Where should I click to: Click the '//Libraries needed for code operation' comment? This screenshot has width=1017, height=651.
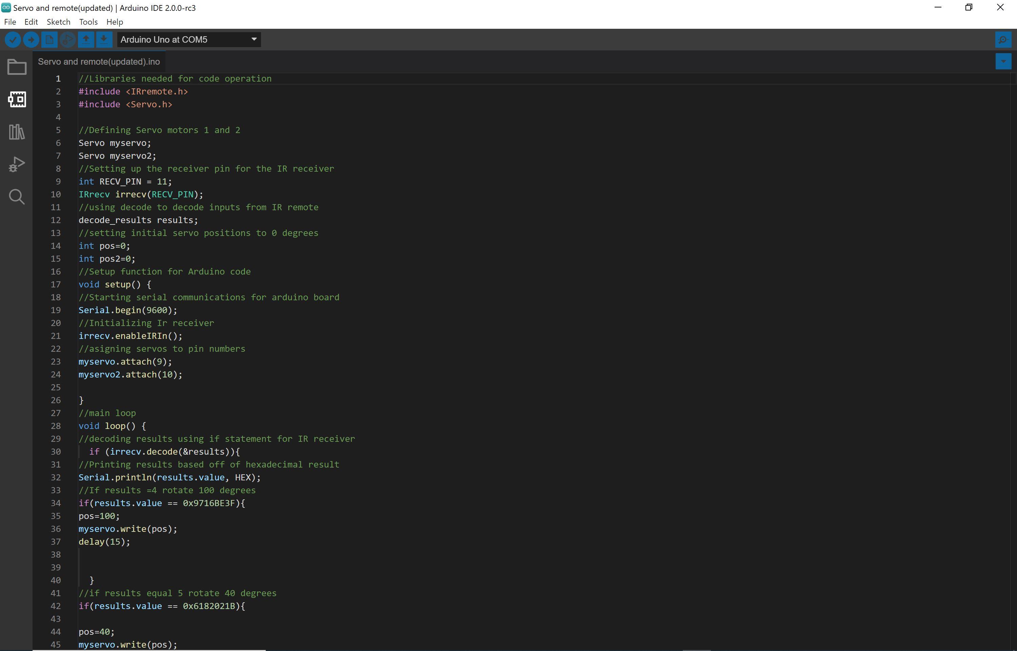point(175,79)
